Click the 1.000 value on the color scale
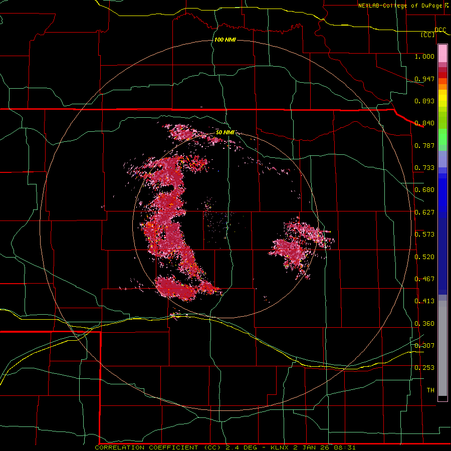Screen dimensions: 451x451 click(x=424, y=56)
